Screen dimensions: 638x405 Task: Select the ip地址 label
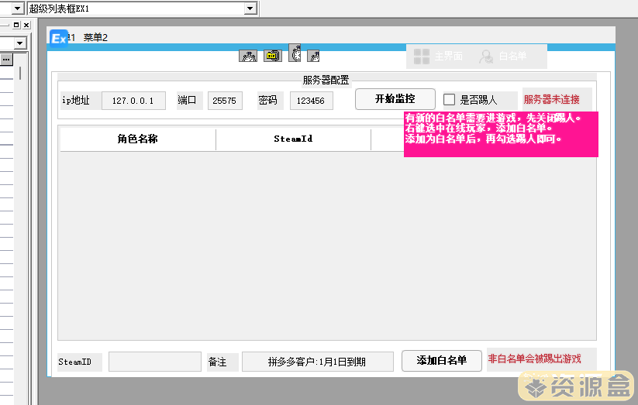[79, 101]
